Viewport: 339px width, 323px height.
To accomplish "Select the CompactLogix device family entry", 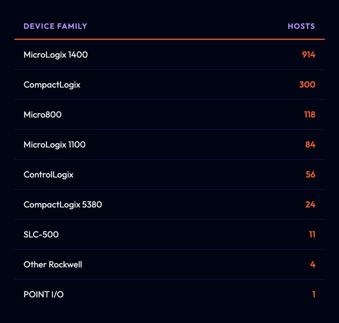I will click(52, 85).
